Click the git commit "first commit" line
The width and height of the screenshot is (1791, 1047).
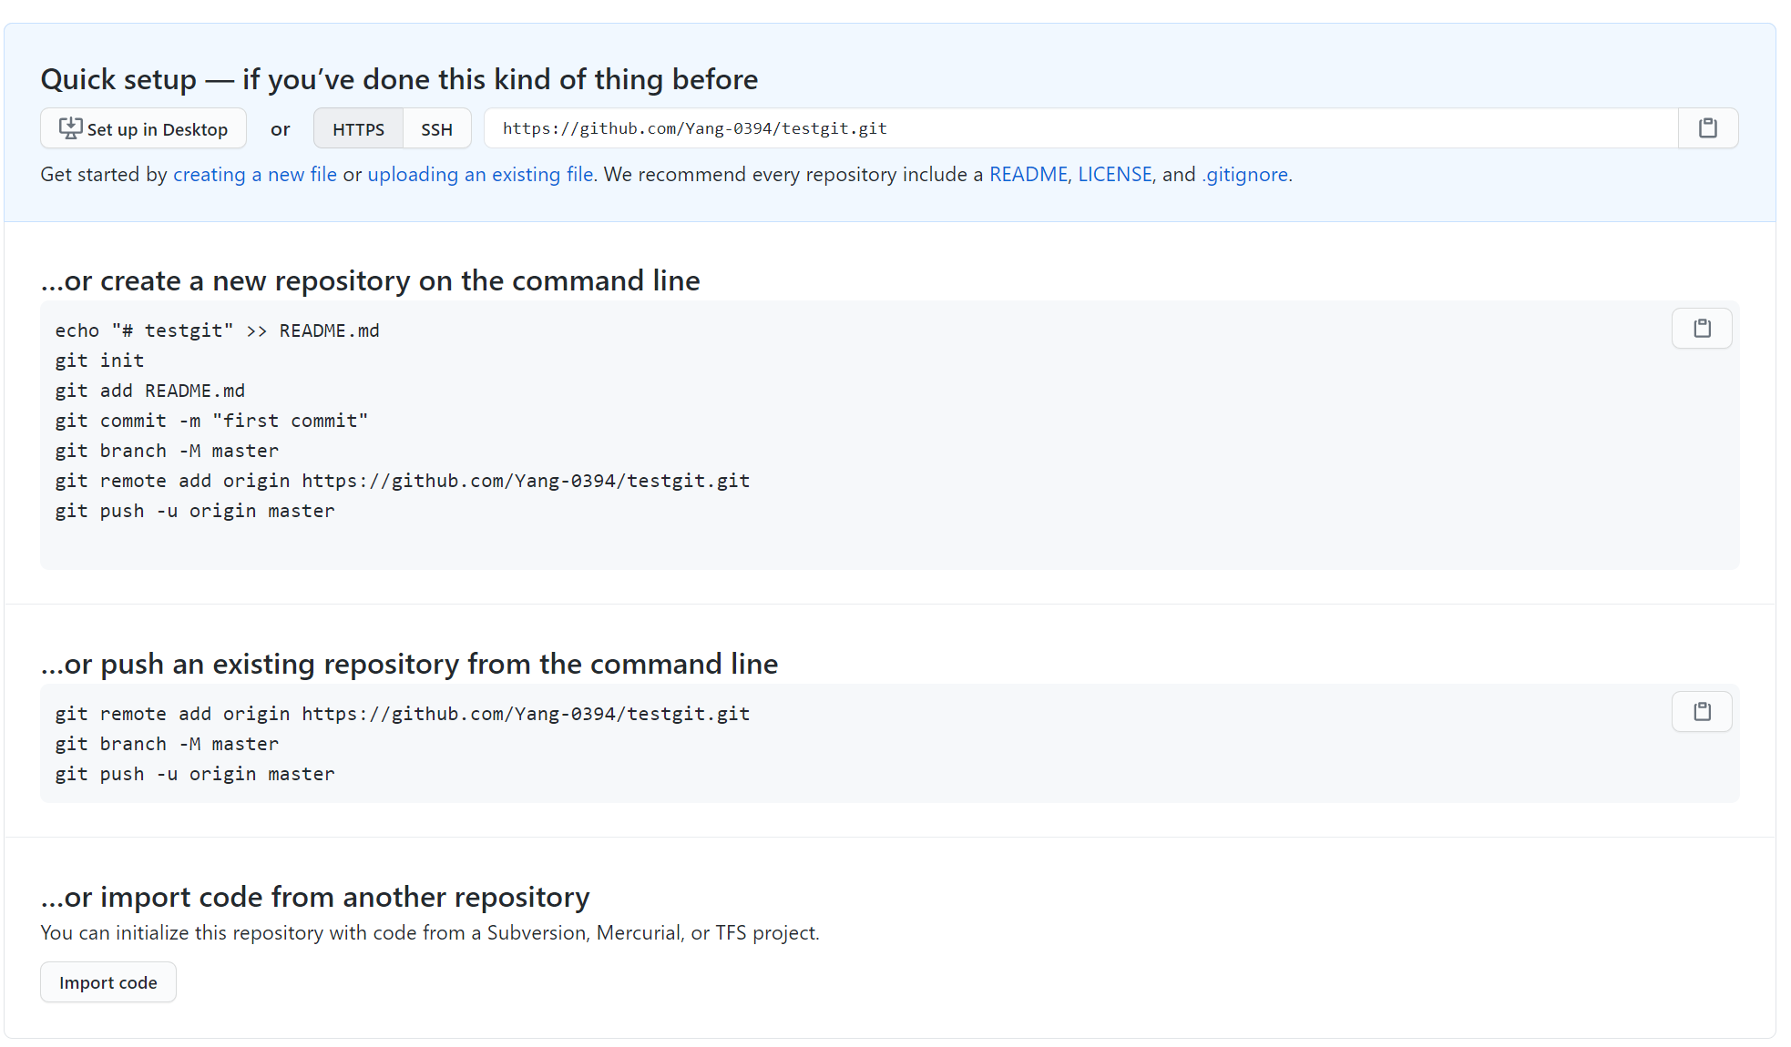pos(211,421)
